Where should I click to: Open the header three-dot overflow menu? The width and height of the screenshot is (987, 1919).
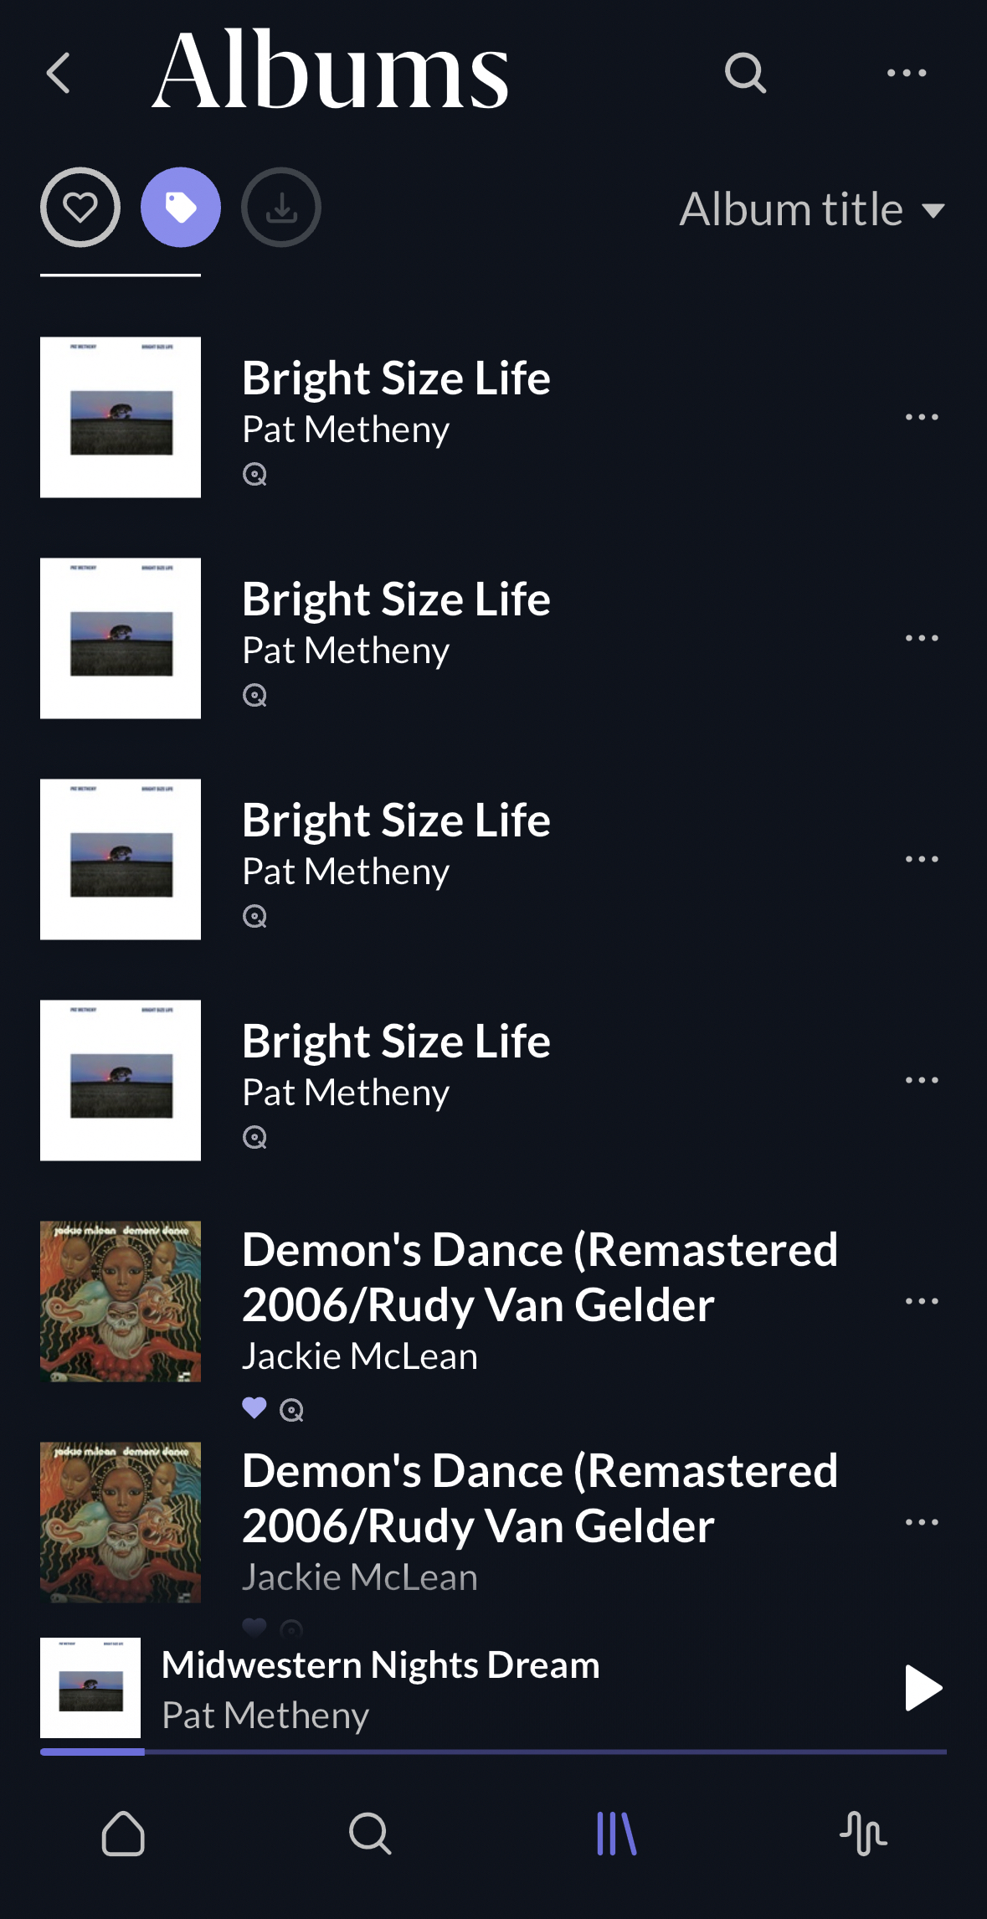(x=907, y=73)
